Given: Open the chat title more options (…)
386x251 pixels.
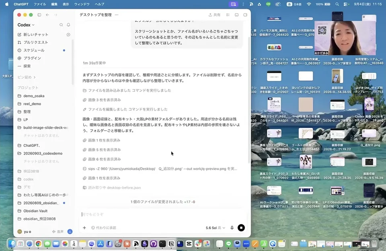Looking at the screenshot, I should click(117, 15).
